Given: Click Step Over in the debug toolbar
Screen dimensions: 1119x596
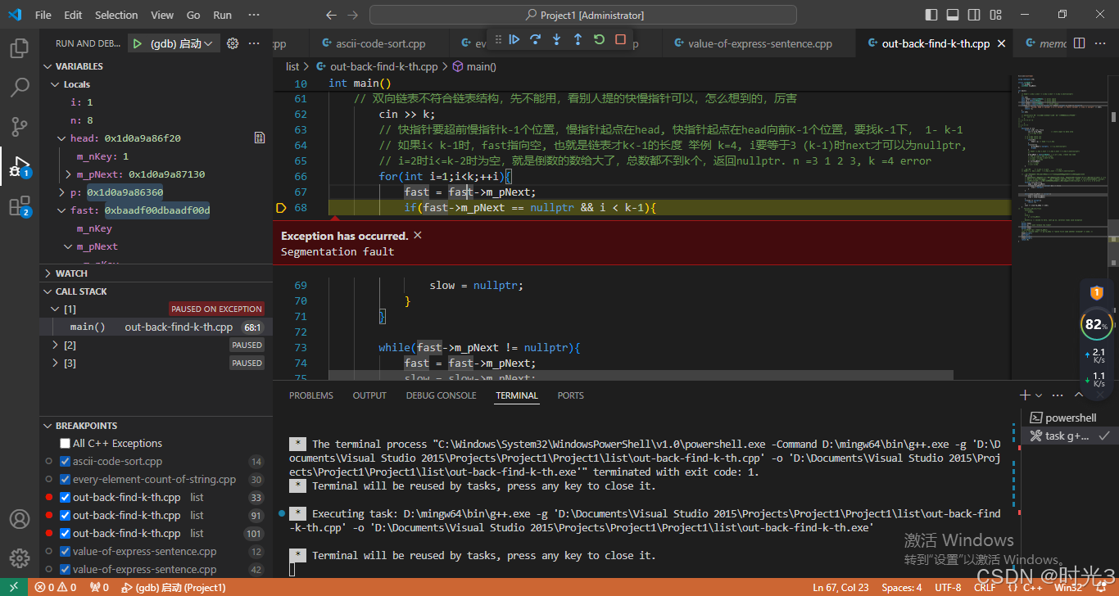Looking at the screenshot, I should [x=536, y=39].
